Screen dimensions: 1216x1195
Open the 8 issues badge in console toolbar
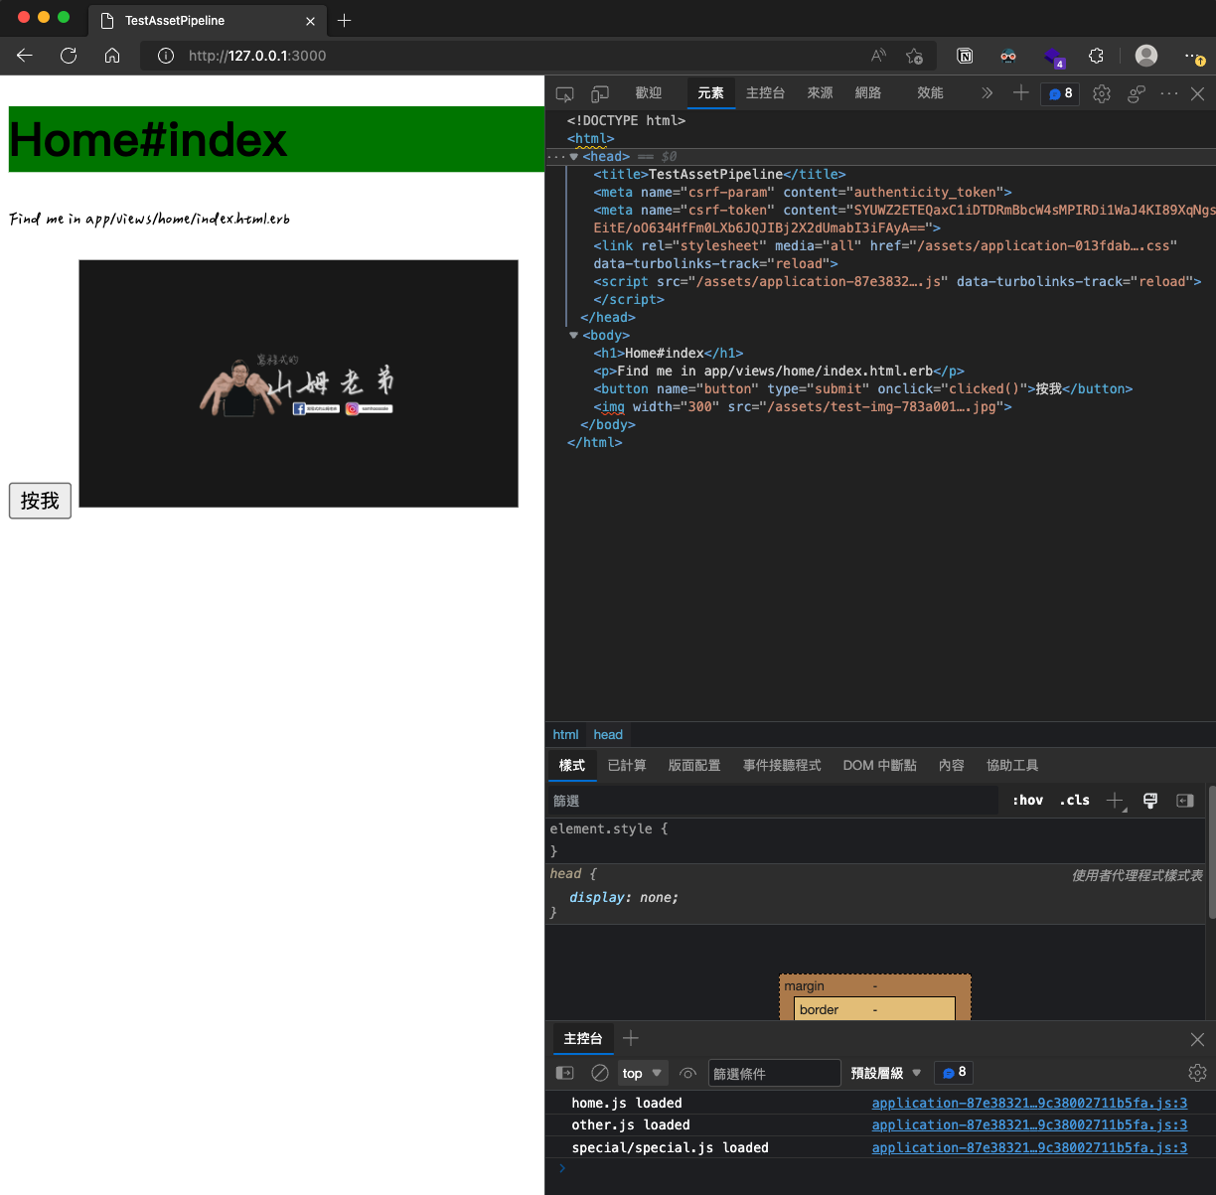954,1073
